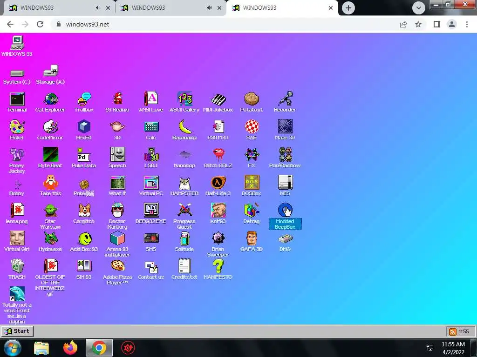Open Star Wars.avi Yoda icon

[x=50, y=211]
